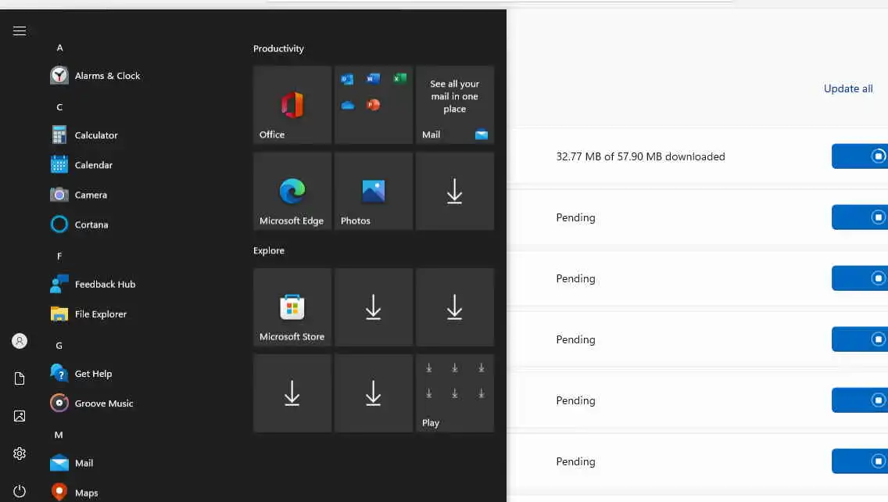Open the Office apps folder tile
888x502 pixels.
(x=373, y=105)
